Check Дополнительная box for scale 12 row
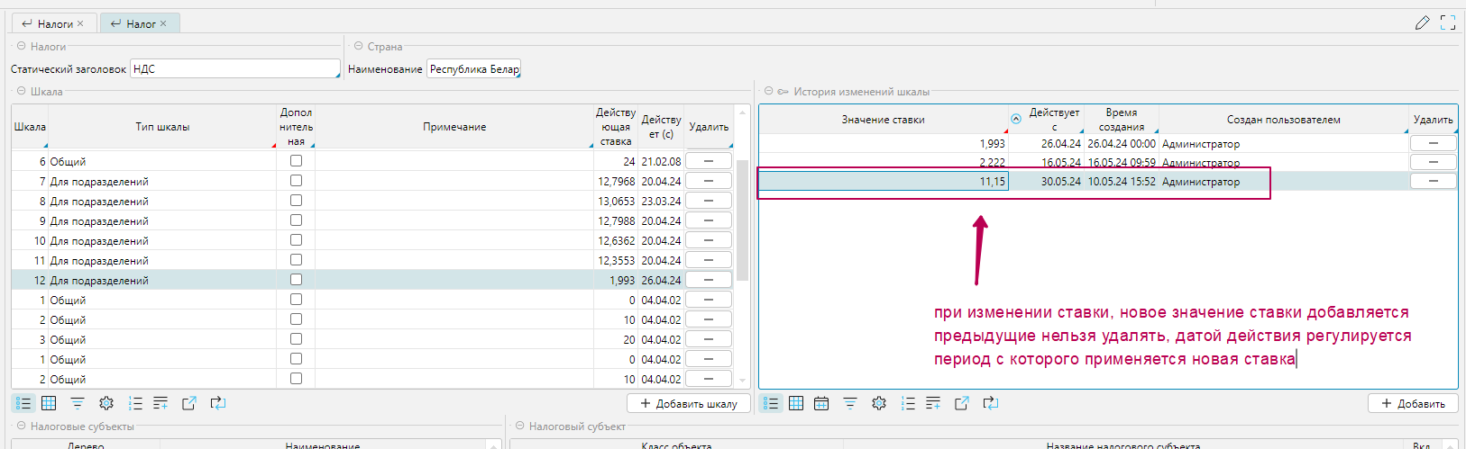The width and height of the screenshot is (1466, 449). pyautogui.click(x=296, y=280)
